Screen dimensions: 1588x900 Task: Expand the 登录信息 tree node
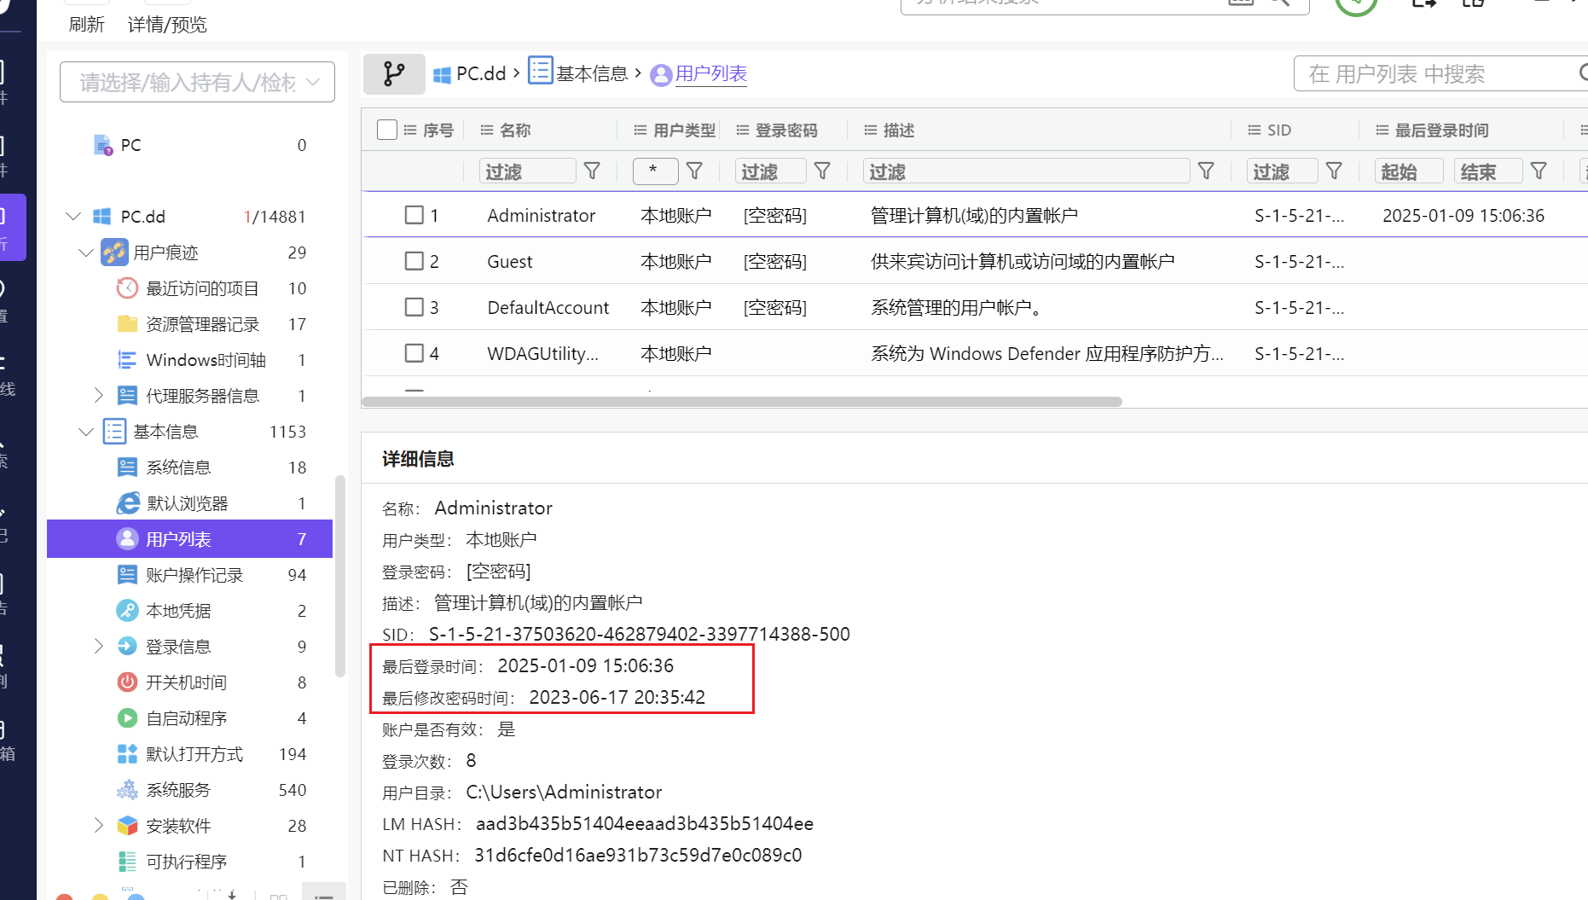98,647
